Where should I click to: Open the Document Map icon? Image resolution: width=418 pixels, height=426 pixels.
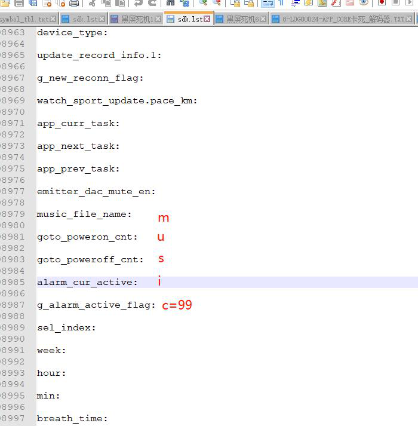322,3
